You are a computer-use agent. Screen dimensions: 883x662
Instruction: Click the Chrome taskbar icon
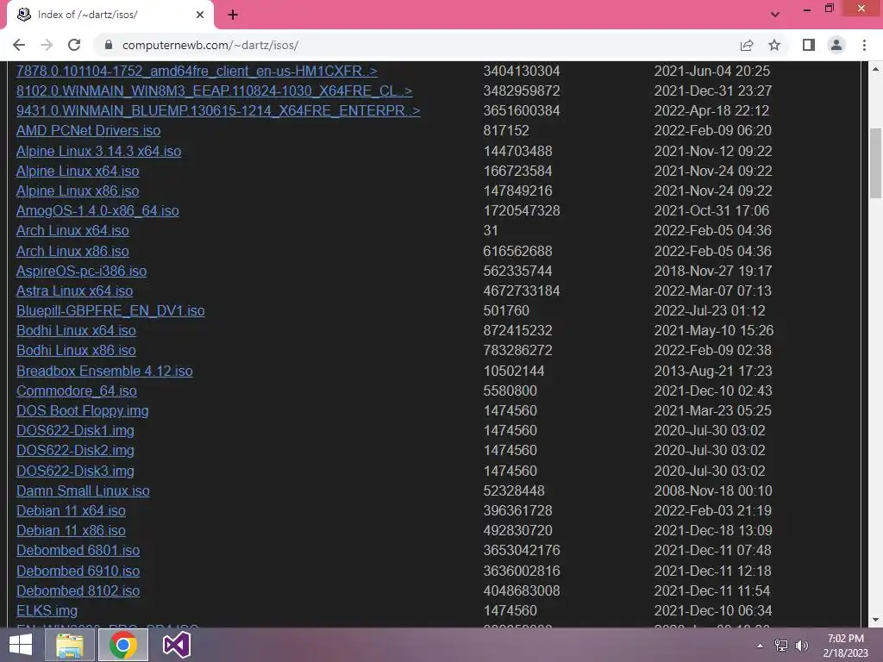click(x=123, y=645)
